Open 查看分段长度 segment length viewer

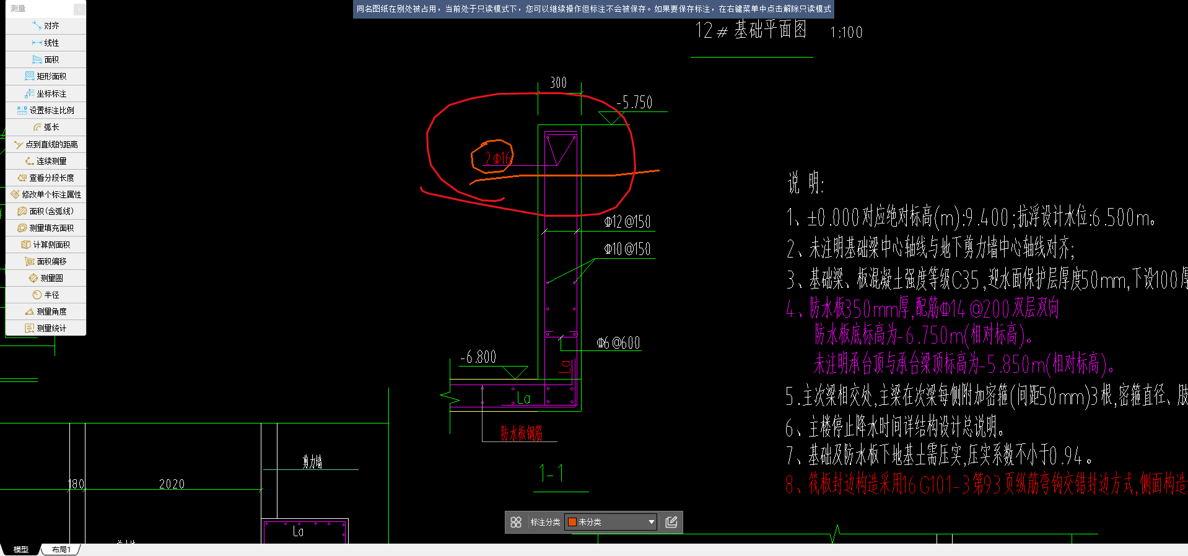(46, 178)
